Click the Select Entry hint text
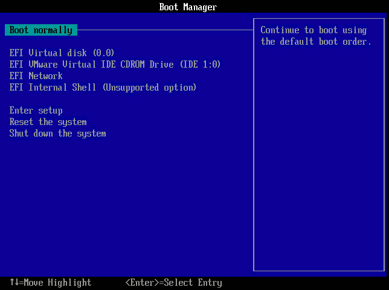The width and height of the screenshot is (389, 290). (x=195, y=283)
